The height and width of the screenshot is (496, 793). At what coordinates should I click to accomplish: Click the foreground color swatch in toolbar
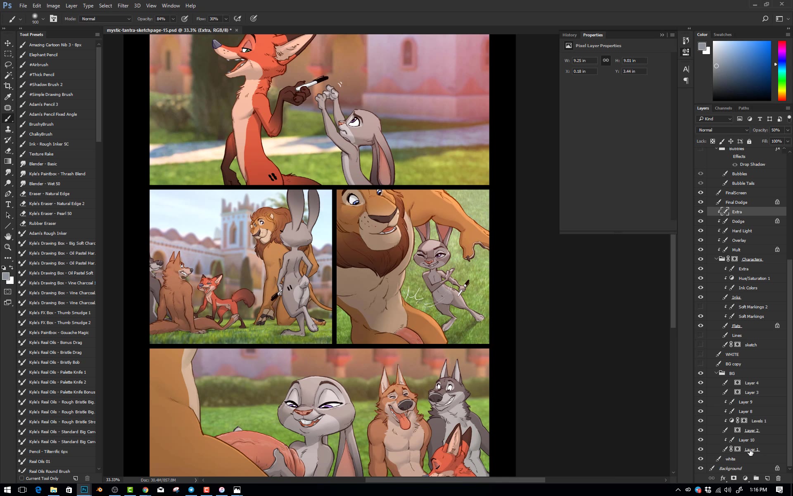[5, 277]
